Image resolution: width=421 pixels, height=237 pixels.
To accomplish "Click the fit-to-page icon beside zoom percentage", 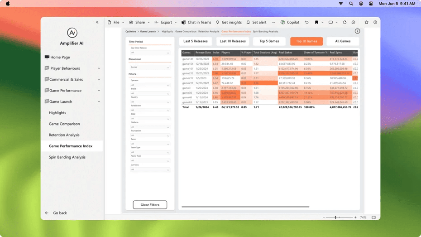I will [373, 218].
